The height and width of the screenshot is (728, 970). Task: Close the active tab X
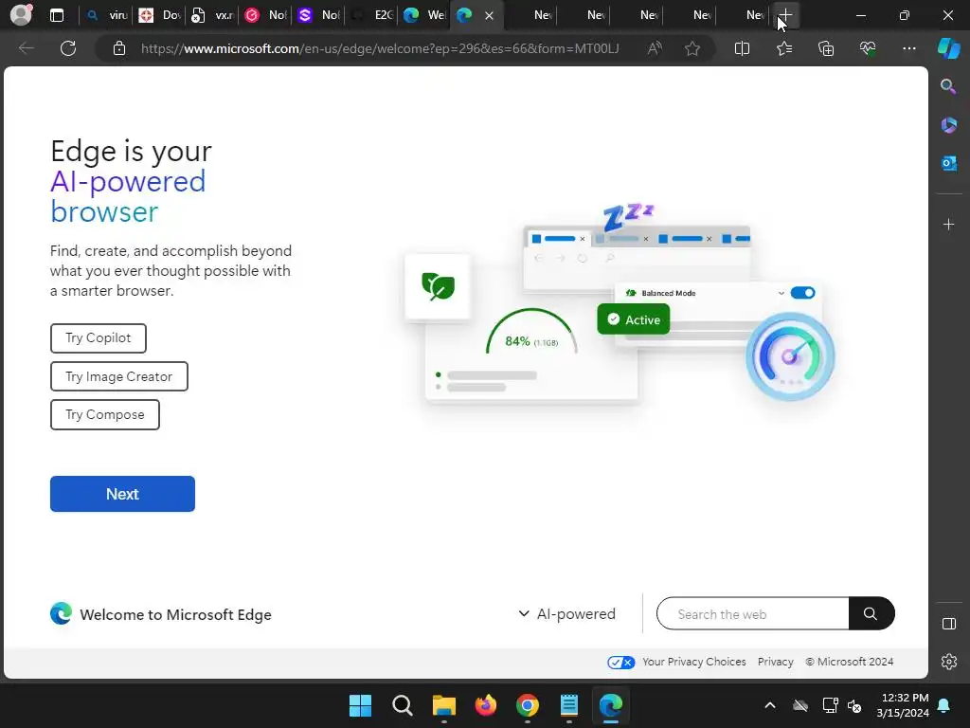pos(490,15)
